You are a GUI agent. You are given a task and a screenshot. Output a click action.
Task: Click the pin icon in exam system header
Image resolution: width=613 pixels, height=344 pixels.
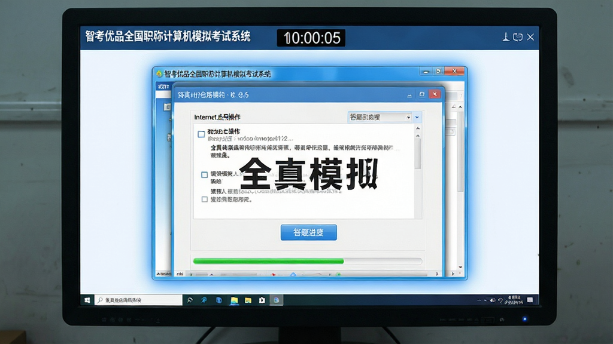click(x=505, y=37)
